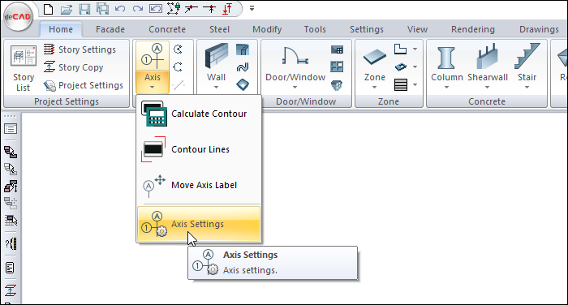Click the Door/Window tool icon
568x305 pixels.
pyautogui.click(x=295, y=57)
